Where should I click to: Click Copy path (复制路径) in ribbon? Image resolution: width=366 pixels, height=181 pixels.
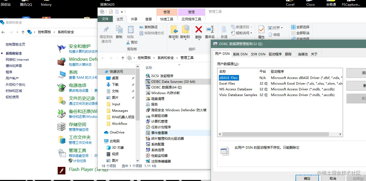click(148, 27)
